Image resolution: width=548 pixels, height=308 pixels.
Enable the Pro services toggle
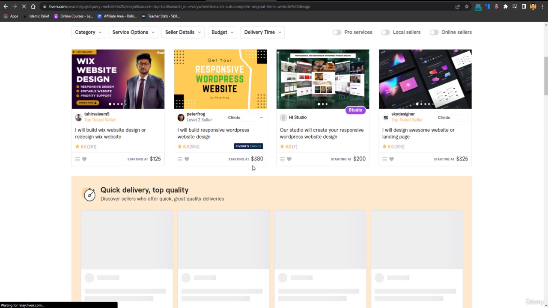pos(337,33)
